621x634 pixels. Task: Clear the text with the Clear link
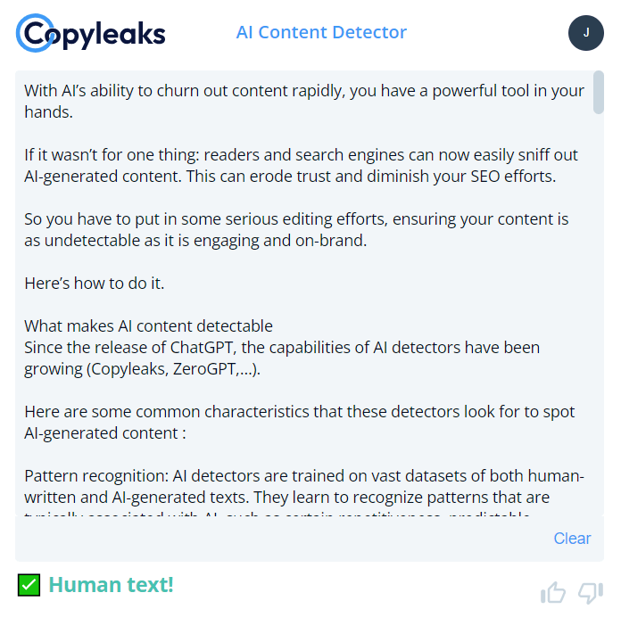pyautogui.click(x=572, y=539)
